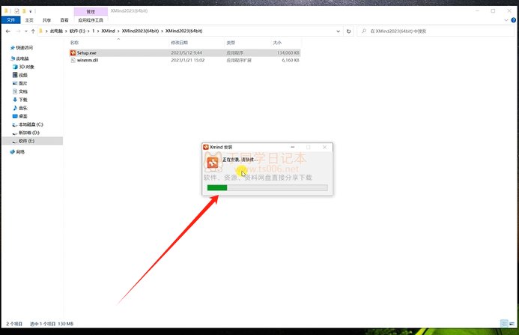Open quick access toolbar customize dropdown
Viewport: 519px width, 335px height.
(x=31, y=11)
